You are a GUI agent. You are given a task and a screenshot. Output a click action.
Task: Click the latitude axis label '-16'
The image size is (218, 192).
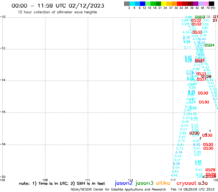coord(3,112)
